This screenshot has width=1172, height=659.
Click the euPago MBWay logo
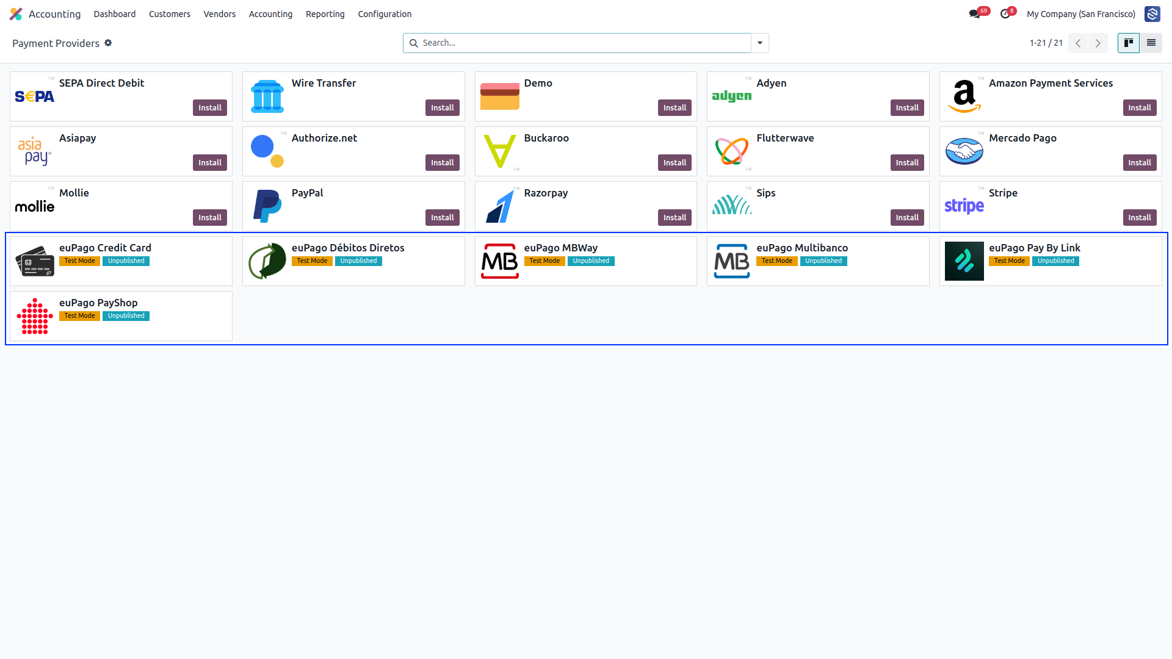click(500, 261)
